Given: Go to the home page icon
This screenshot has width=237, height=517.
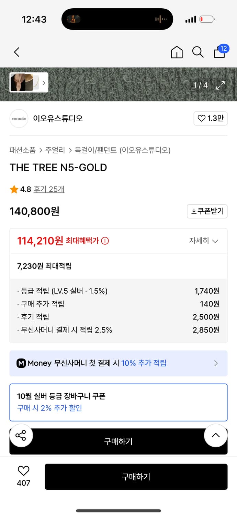Looking at the screenshot, I should (177, 52).
